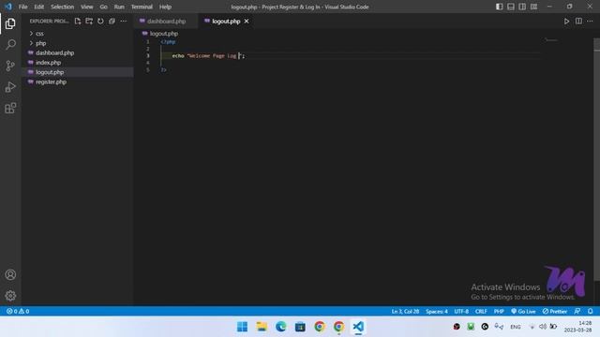Click Ln 3, Col 28 status indicator
This screenshot has width=600, height=337.
coord(405,312)
